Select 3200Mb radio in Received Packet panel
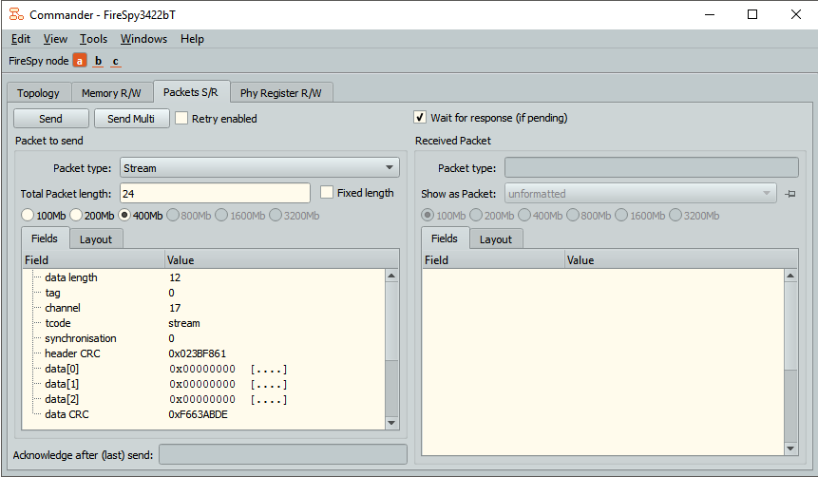 [675, 215]
